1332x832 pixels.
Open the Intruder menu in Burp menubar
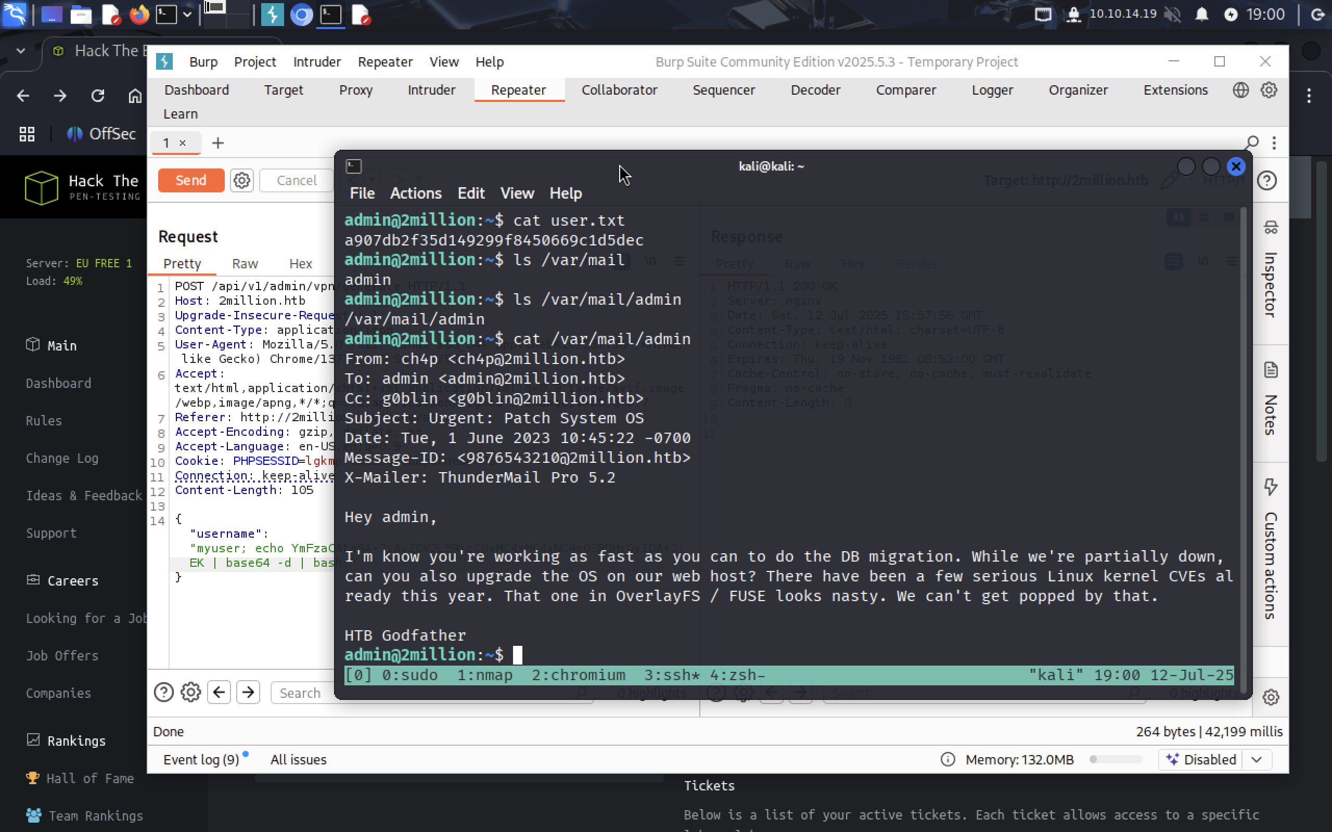tap(317, 62)
